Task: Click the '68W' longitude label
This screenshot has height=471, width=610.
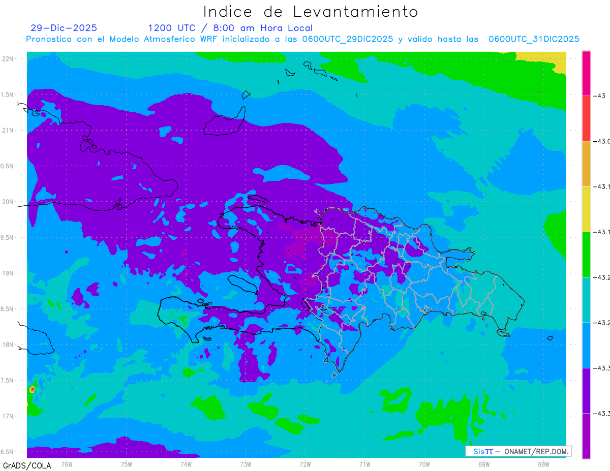Action: [x=543, y=464]
